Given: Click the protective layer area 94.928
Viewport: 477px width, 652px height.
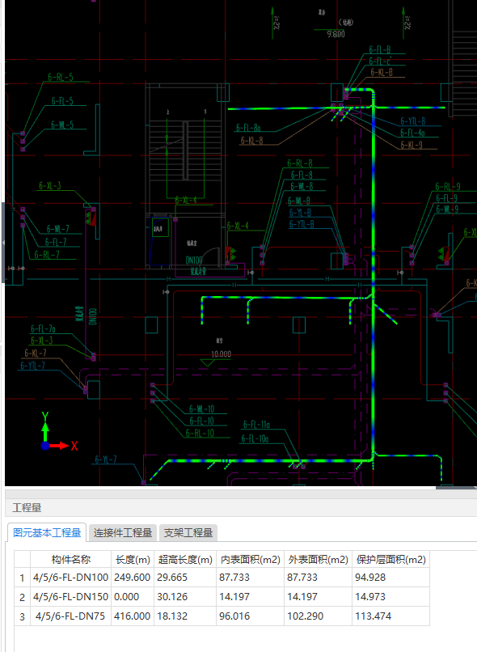Looking at the screenshot, I should 370,577.
